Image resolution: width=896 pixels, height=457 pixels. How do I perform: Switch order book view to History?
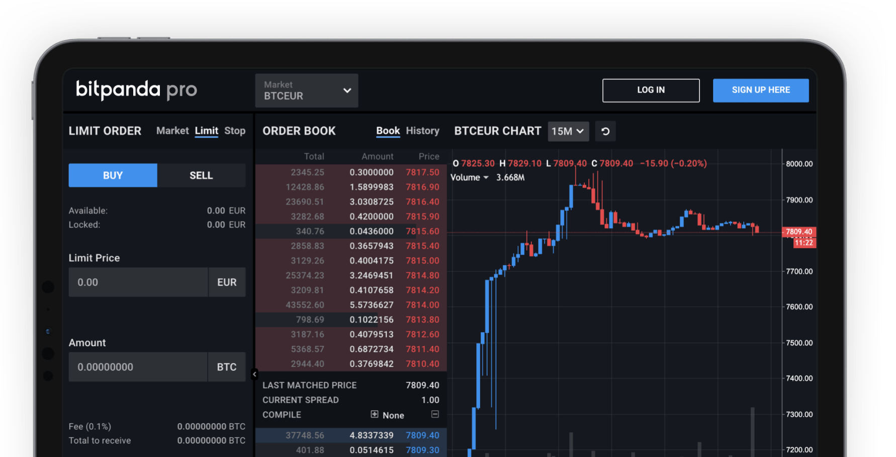[x=422, y=131]
